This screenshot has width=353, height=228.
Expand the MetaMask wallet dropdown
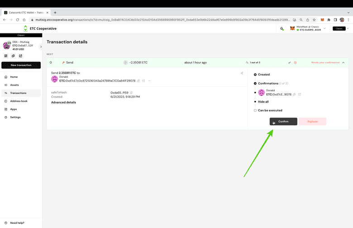(x=324, y=28)
